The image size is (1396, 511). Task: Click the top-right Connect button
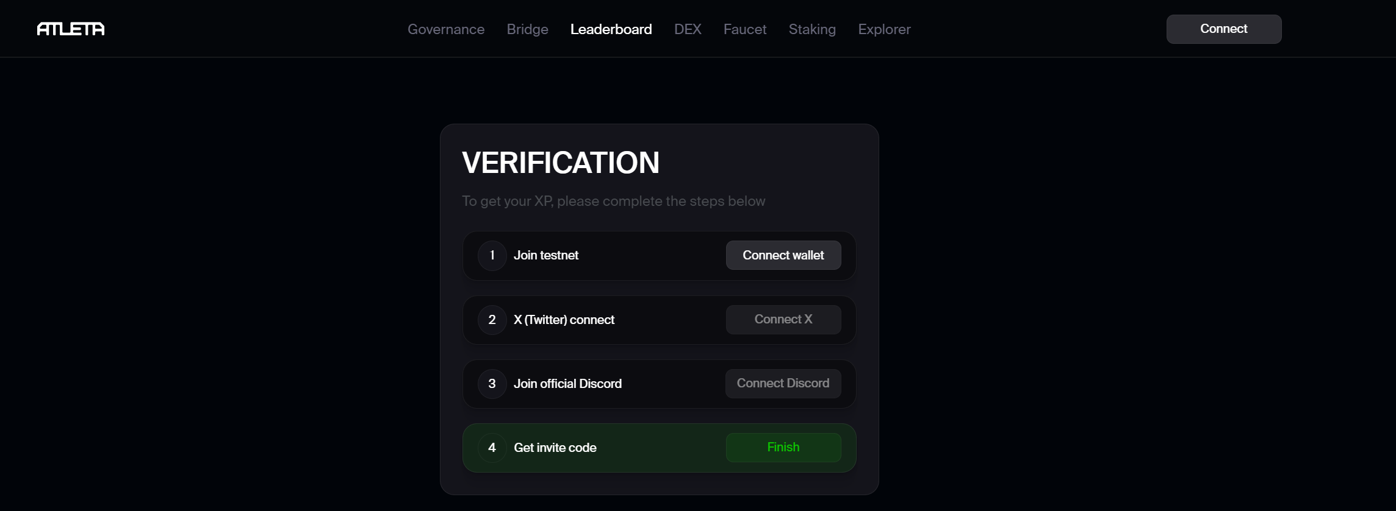(1224, 29)
